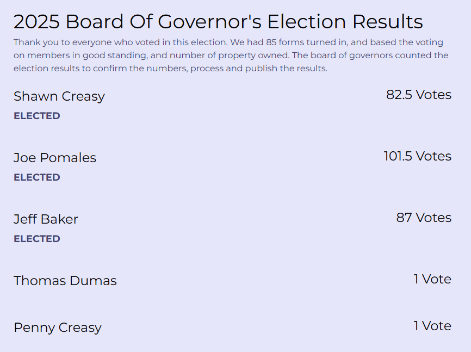
Task: Select the Penny Creasy candidate name
Action: pos(58,328)
